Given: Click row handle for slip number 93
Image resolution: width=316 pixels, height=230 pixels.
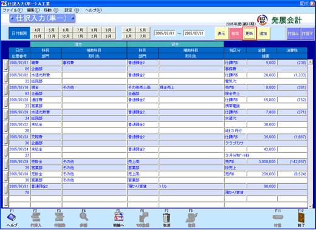Looking at the screenshot, I should click(x=5, y=90).
